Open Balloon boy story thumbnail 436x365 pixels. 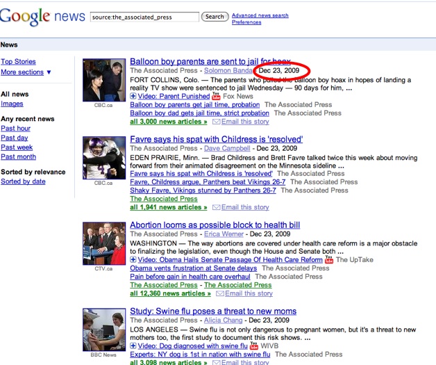(104, 80)
